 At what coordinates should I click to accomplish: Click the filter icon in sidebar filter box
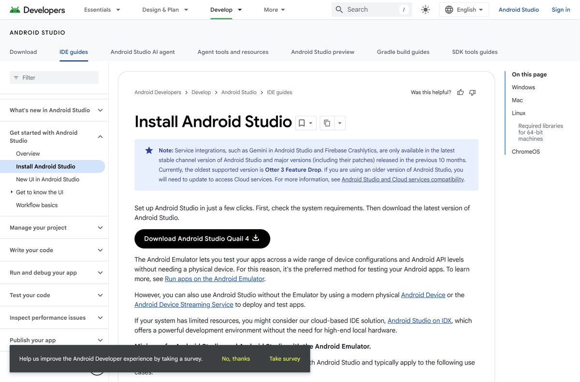tap(16, 78)
